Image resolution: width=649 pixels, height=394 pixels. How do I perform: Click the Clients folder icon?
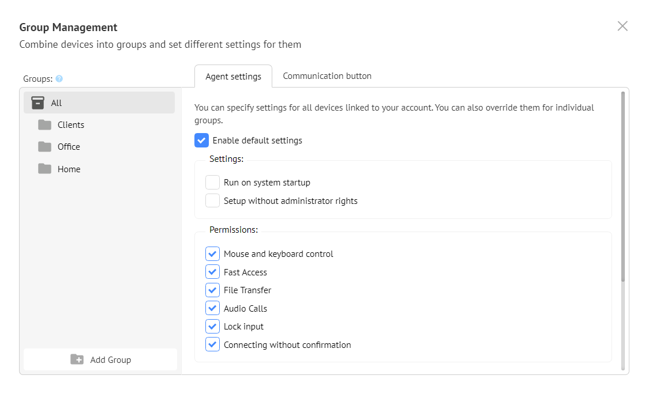[44, 125]
